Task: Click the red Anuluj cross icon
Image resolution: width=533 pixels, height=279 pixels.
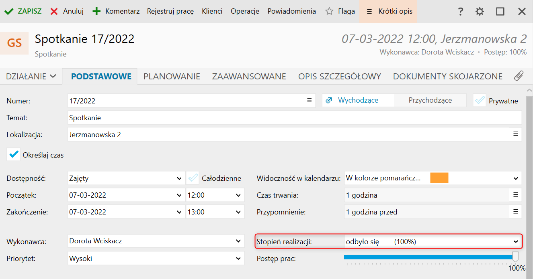Action: tap(54, 11)
